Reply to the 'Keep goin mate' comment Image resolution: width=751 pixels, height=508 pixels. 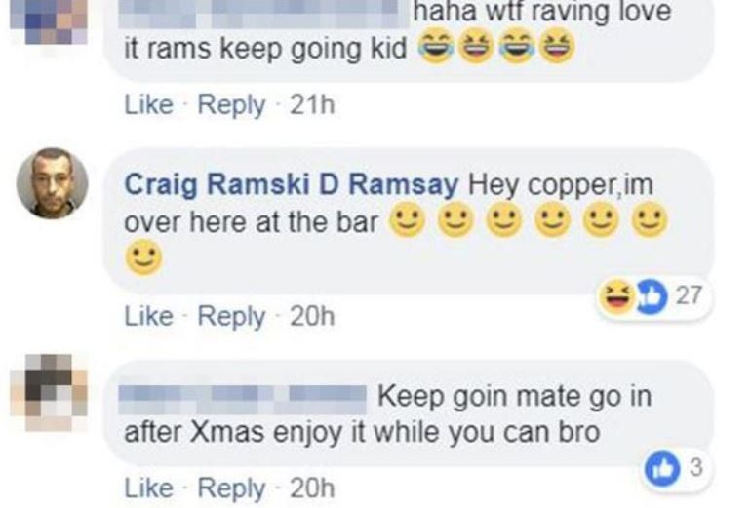[231, 488]
